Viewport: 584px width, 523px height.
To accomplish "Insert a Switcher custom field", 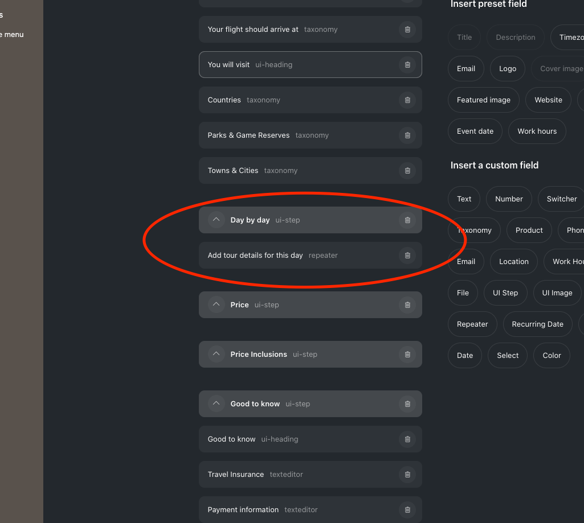I will [560, 199].
